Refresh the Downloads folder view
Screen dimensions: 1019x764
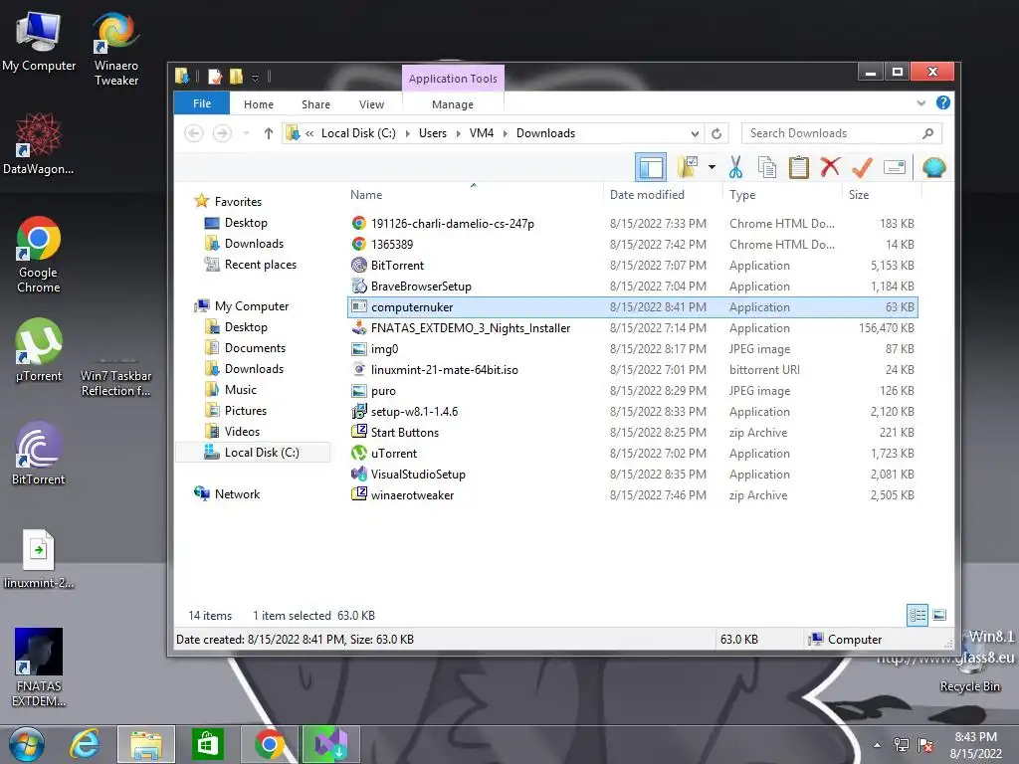point(716,134)
